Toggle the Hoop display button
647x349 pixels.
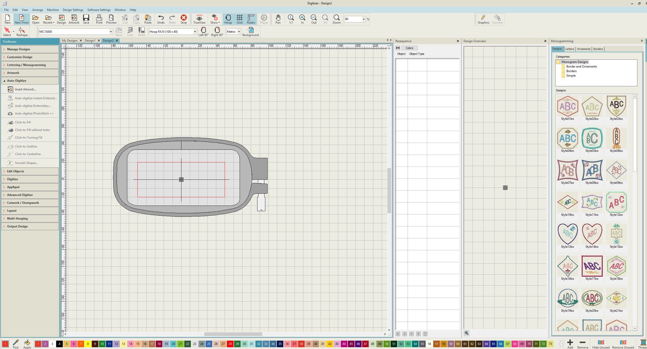point(228,19)
